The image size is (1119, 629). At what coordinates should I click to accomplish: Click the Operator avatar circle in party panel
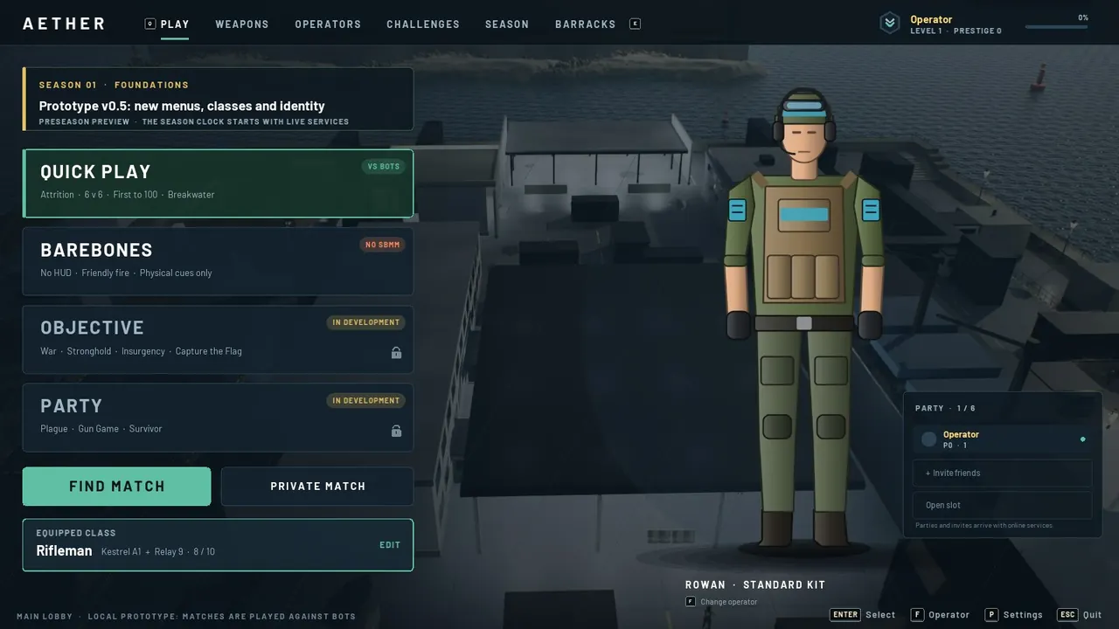pyautogui.click(x=929, y=439)
